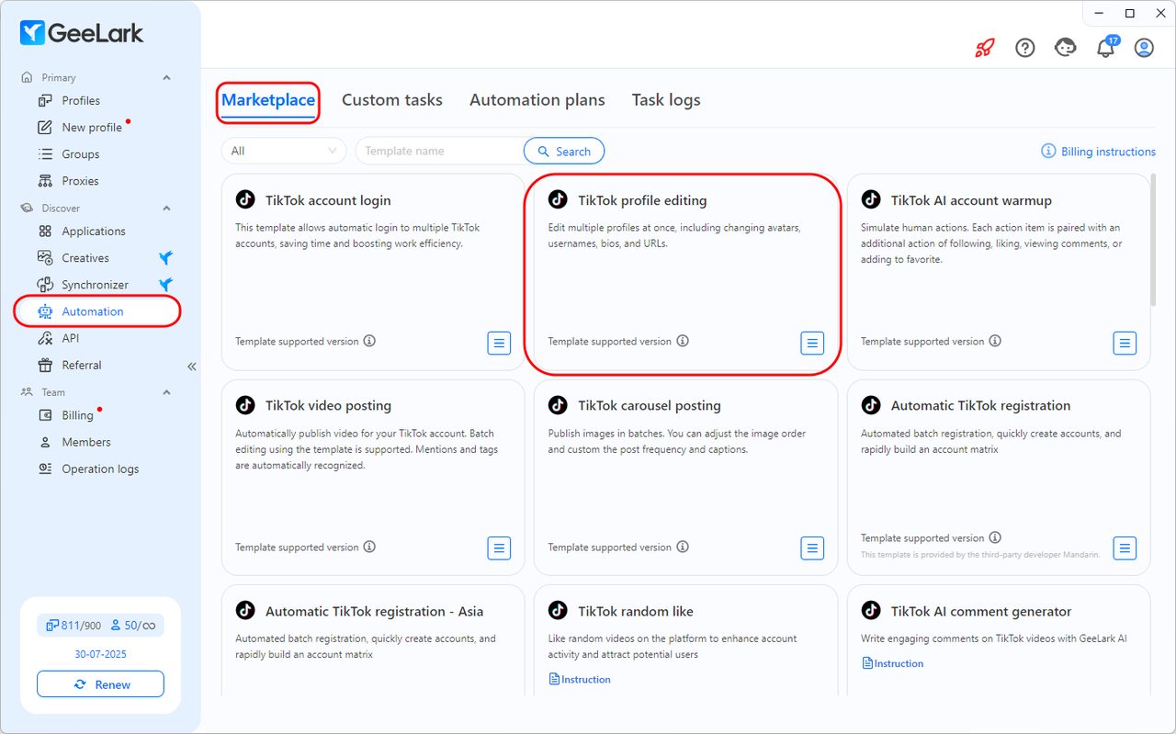Switch to Custom tasks tab
This screenshot has width=1176, height=734.
[x=392, y=100]
